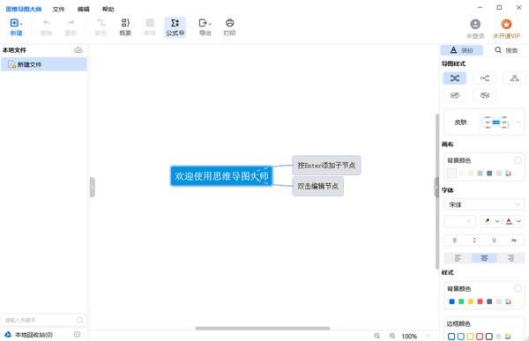This screenshot has height=341, width=529.
Task: Select the org chart layout icon
Action: [x=514, y=78]
